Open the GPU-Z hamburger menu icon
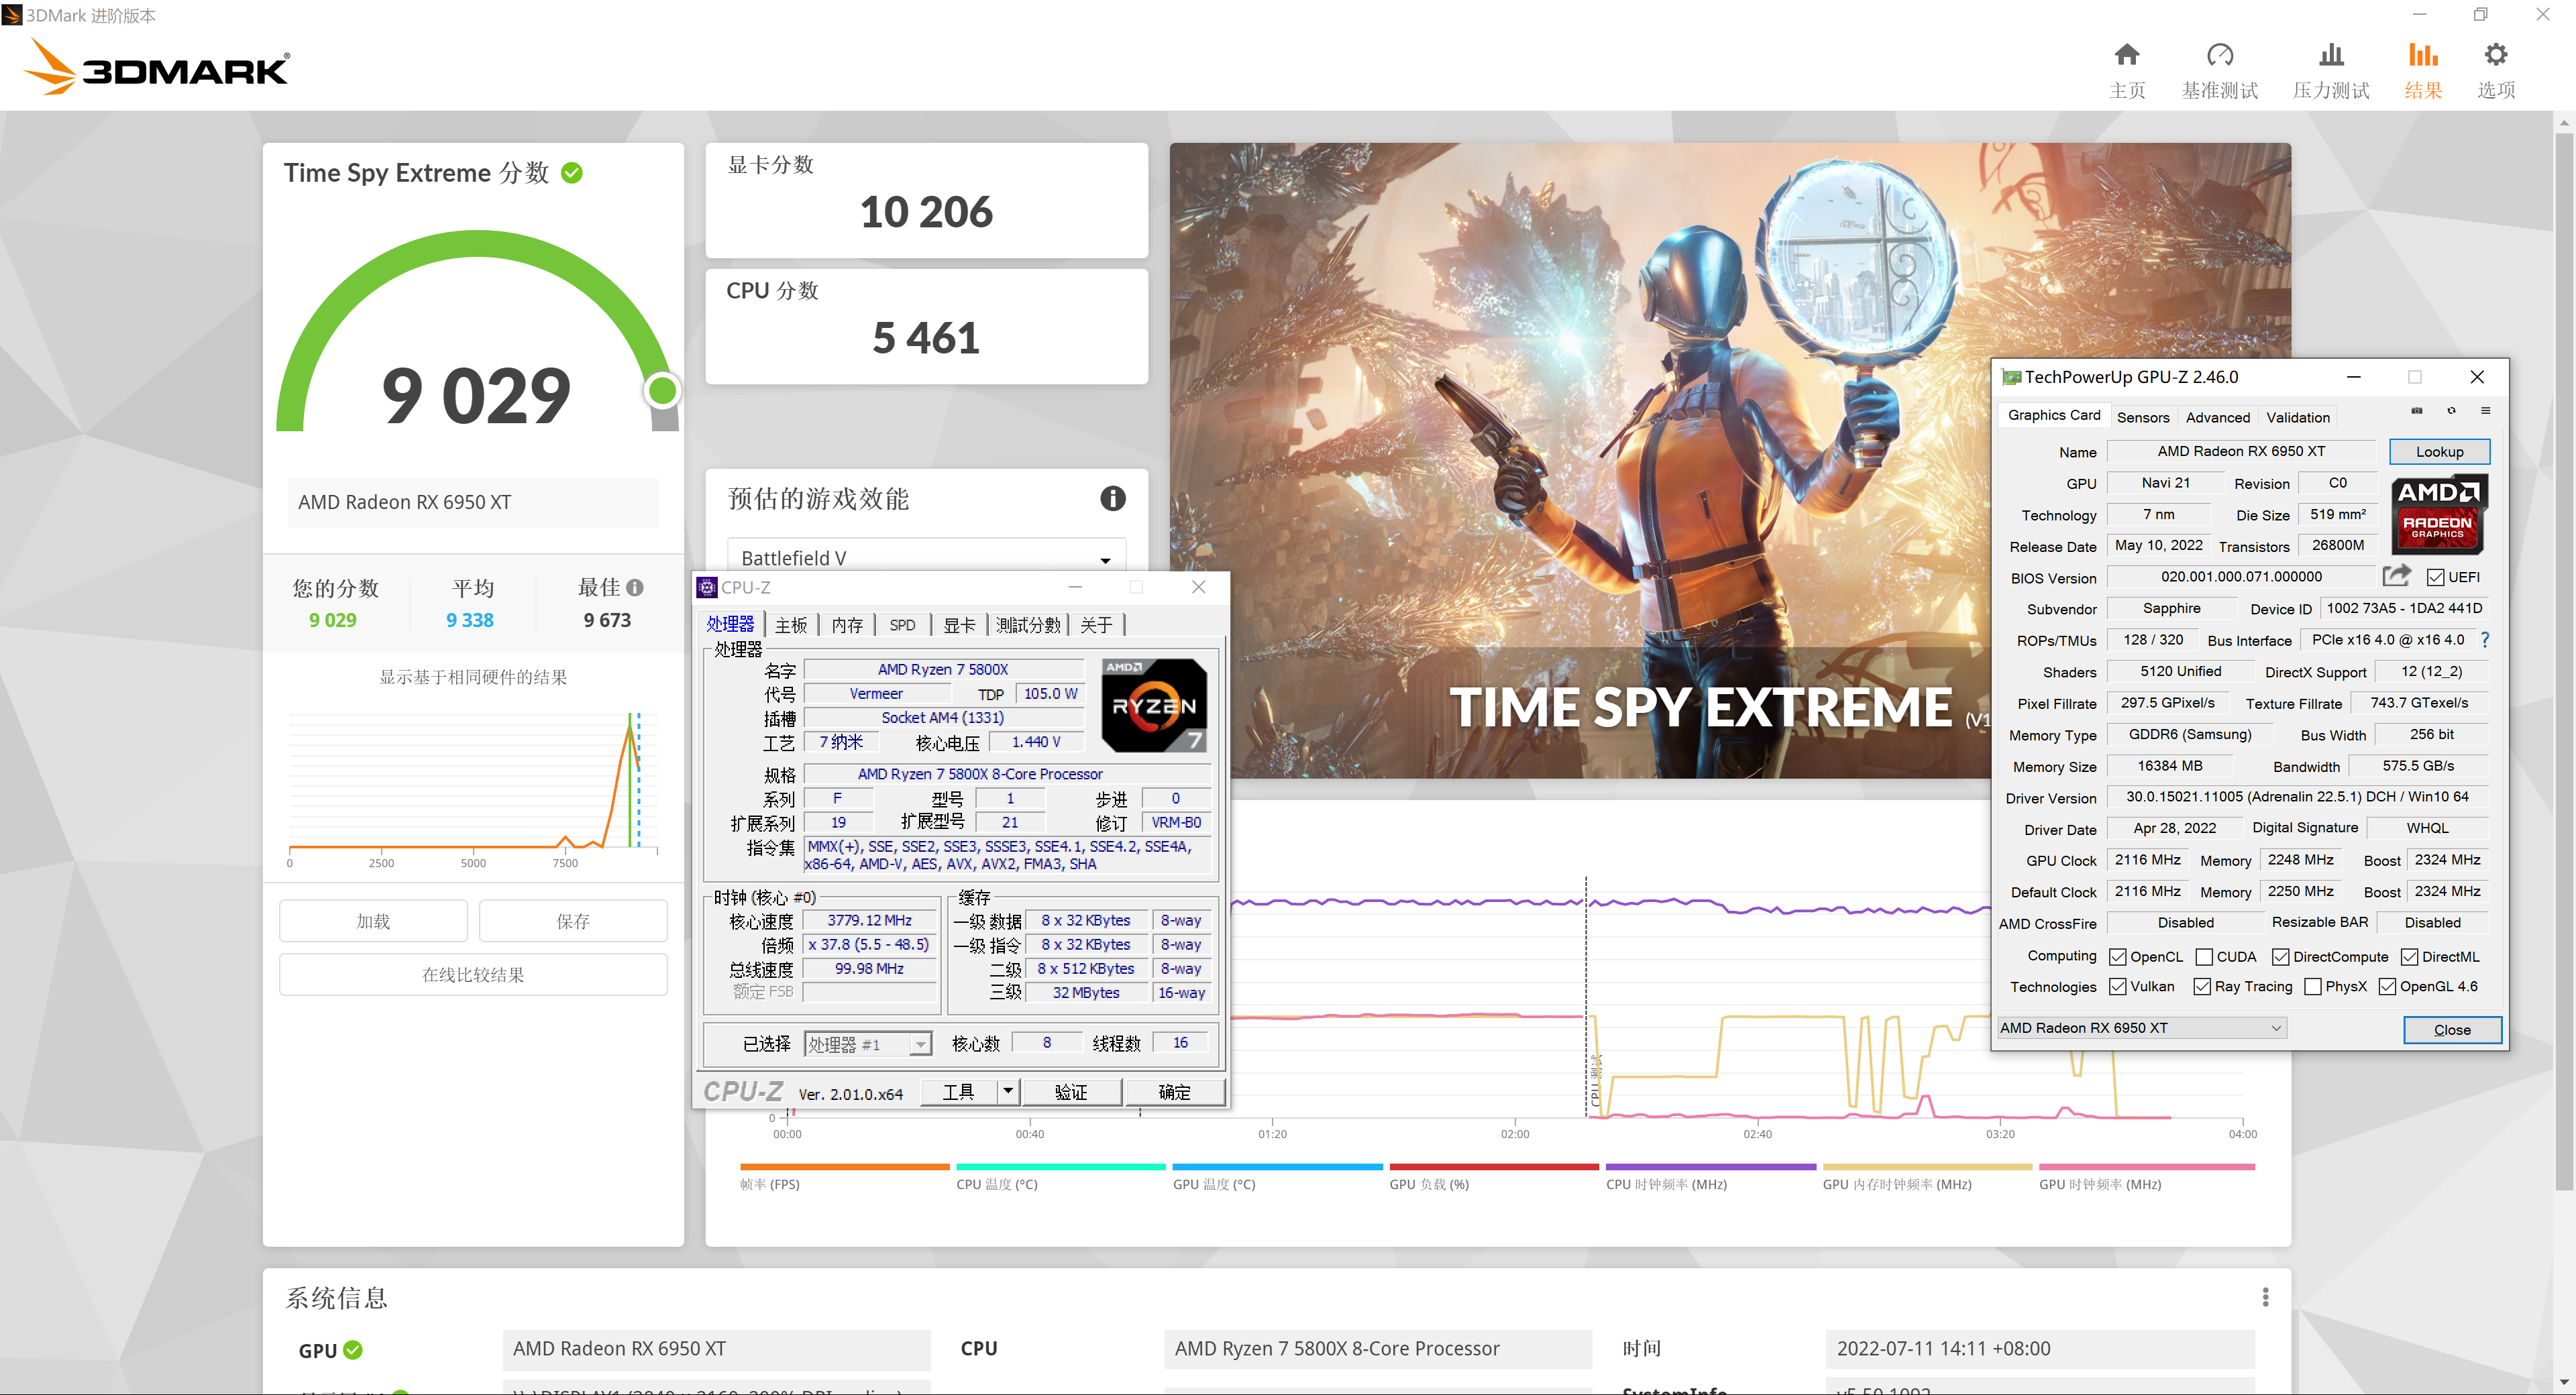 pos(2485,411)
